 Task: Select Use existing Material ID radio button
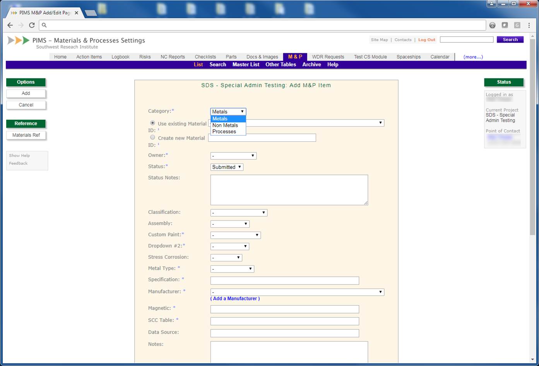152,123
